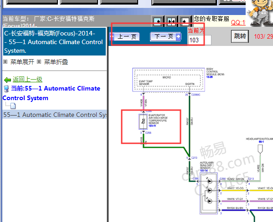Click the headlamps off-page connector symbol
The height and width of the screenshot is (222, 273).
(260, 149)
